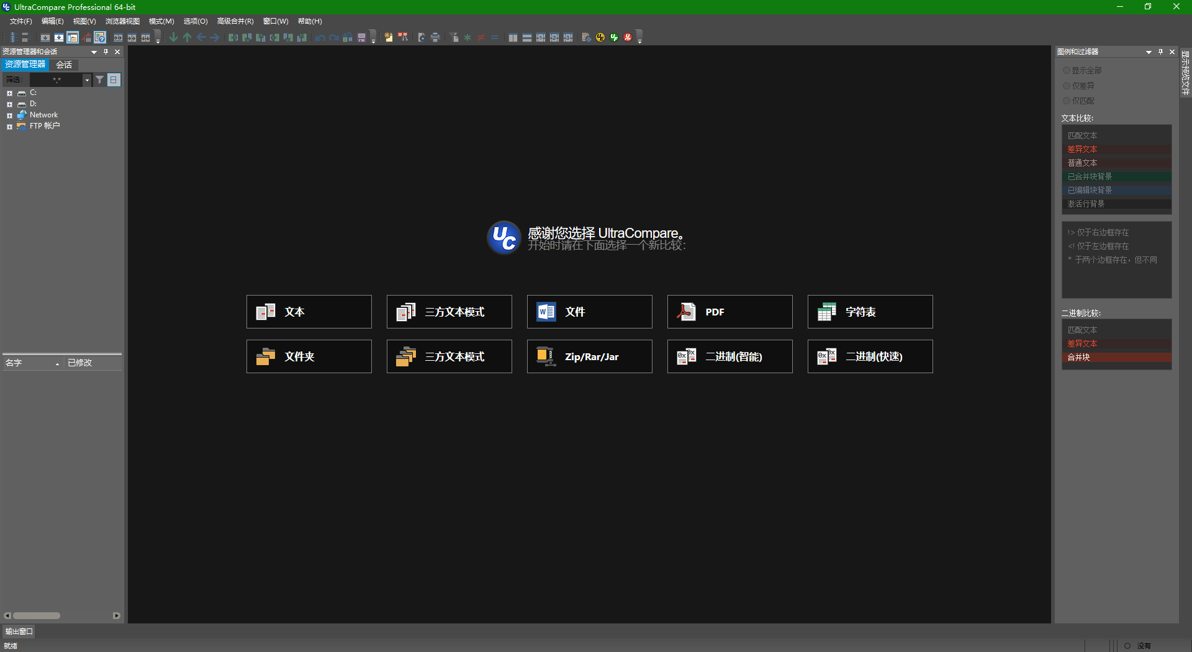Screen dimensions: 1192x652
Task: Start a 二进制(快速) comparison
Action: [870, 356]
